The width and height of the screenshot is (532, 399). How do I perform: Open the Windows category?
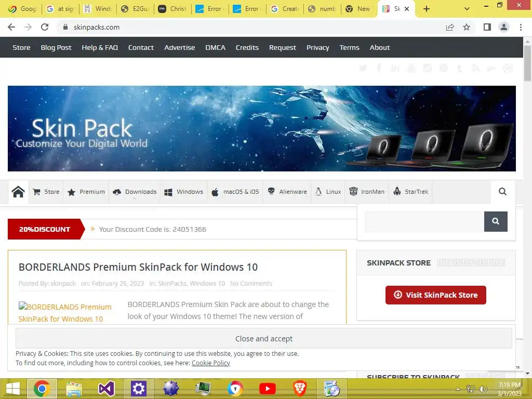pos(183,192)
